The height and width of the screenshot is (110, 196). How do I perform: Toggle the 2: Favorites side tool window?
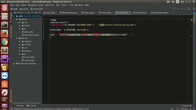tap(11, 96)
